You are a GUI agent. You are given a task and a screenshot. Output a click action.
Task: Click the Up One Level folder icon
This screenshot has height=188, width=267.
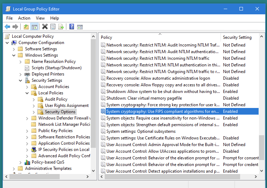tap(26, 27)
